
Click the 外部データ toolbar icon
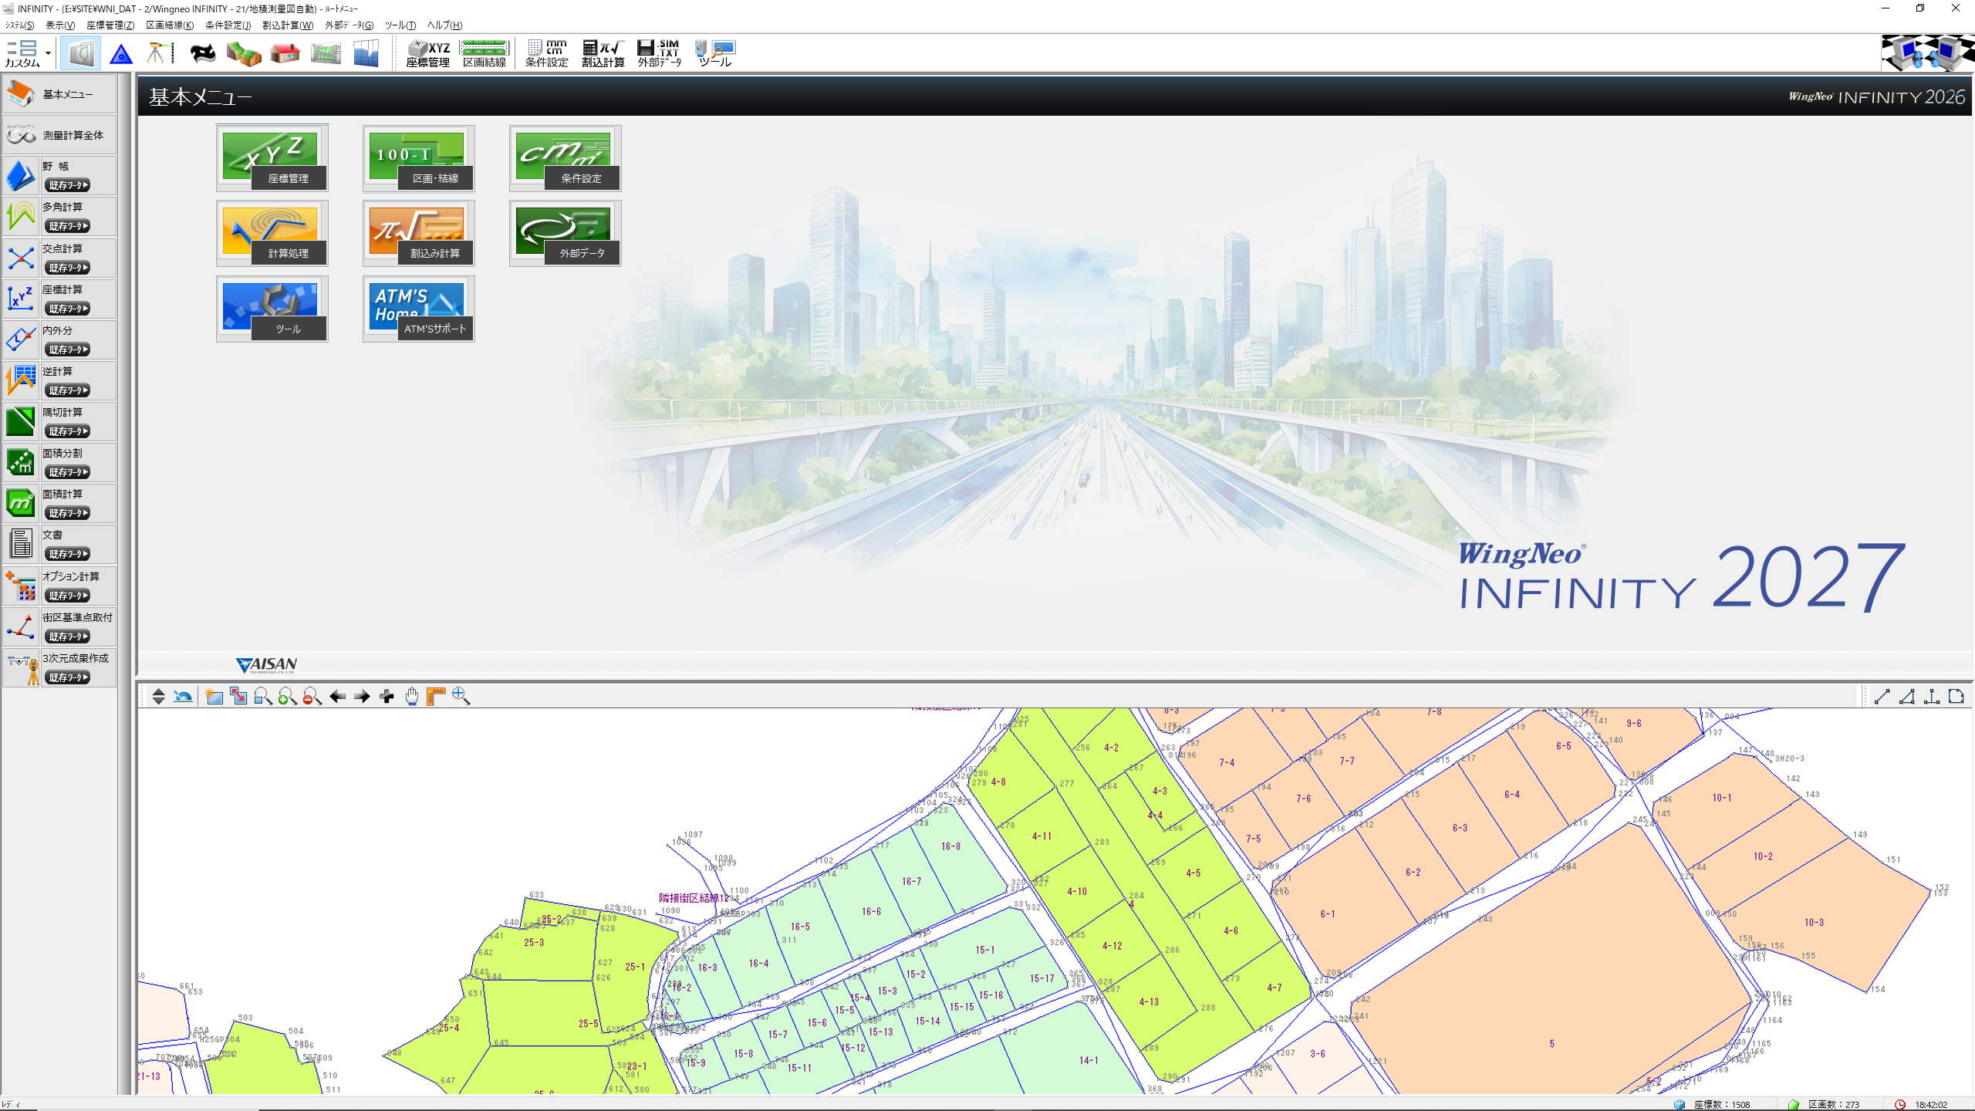point(659,53)
